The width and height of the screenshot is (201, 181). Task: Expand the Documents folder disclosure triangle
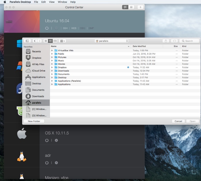[x=52, y=74]
